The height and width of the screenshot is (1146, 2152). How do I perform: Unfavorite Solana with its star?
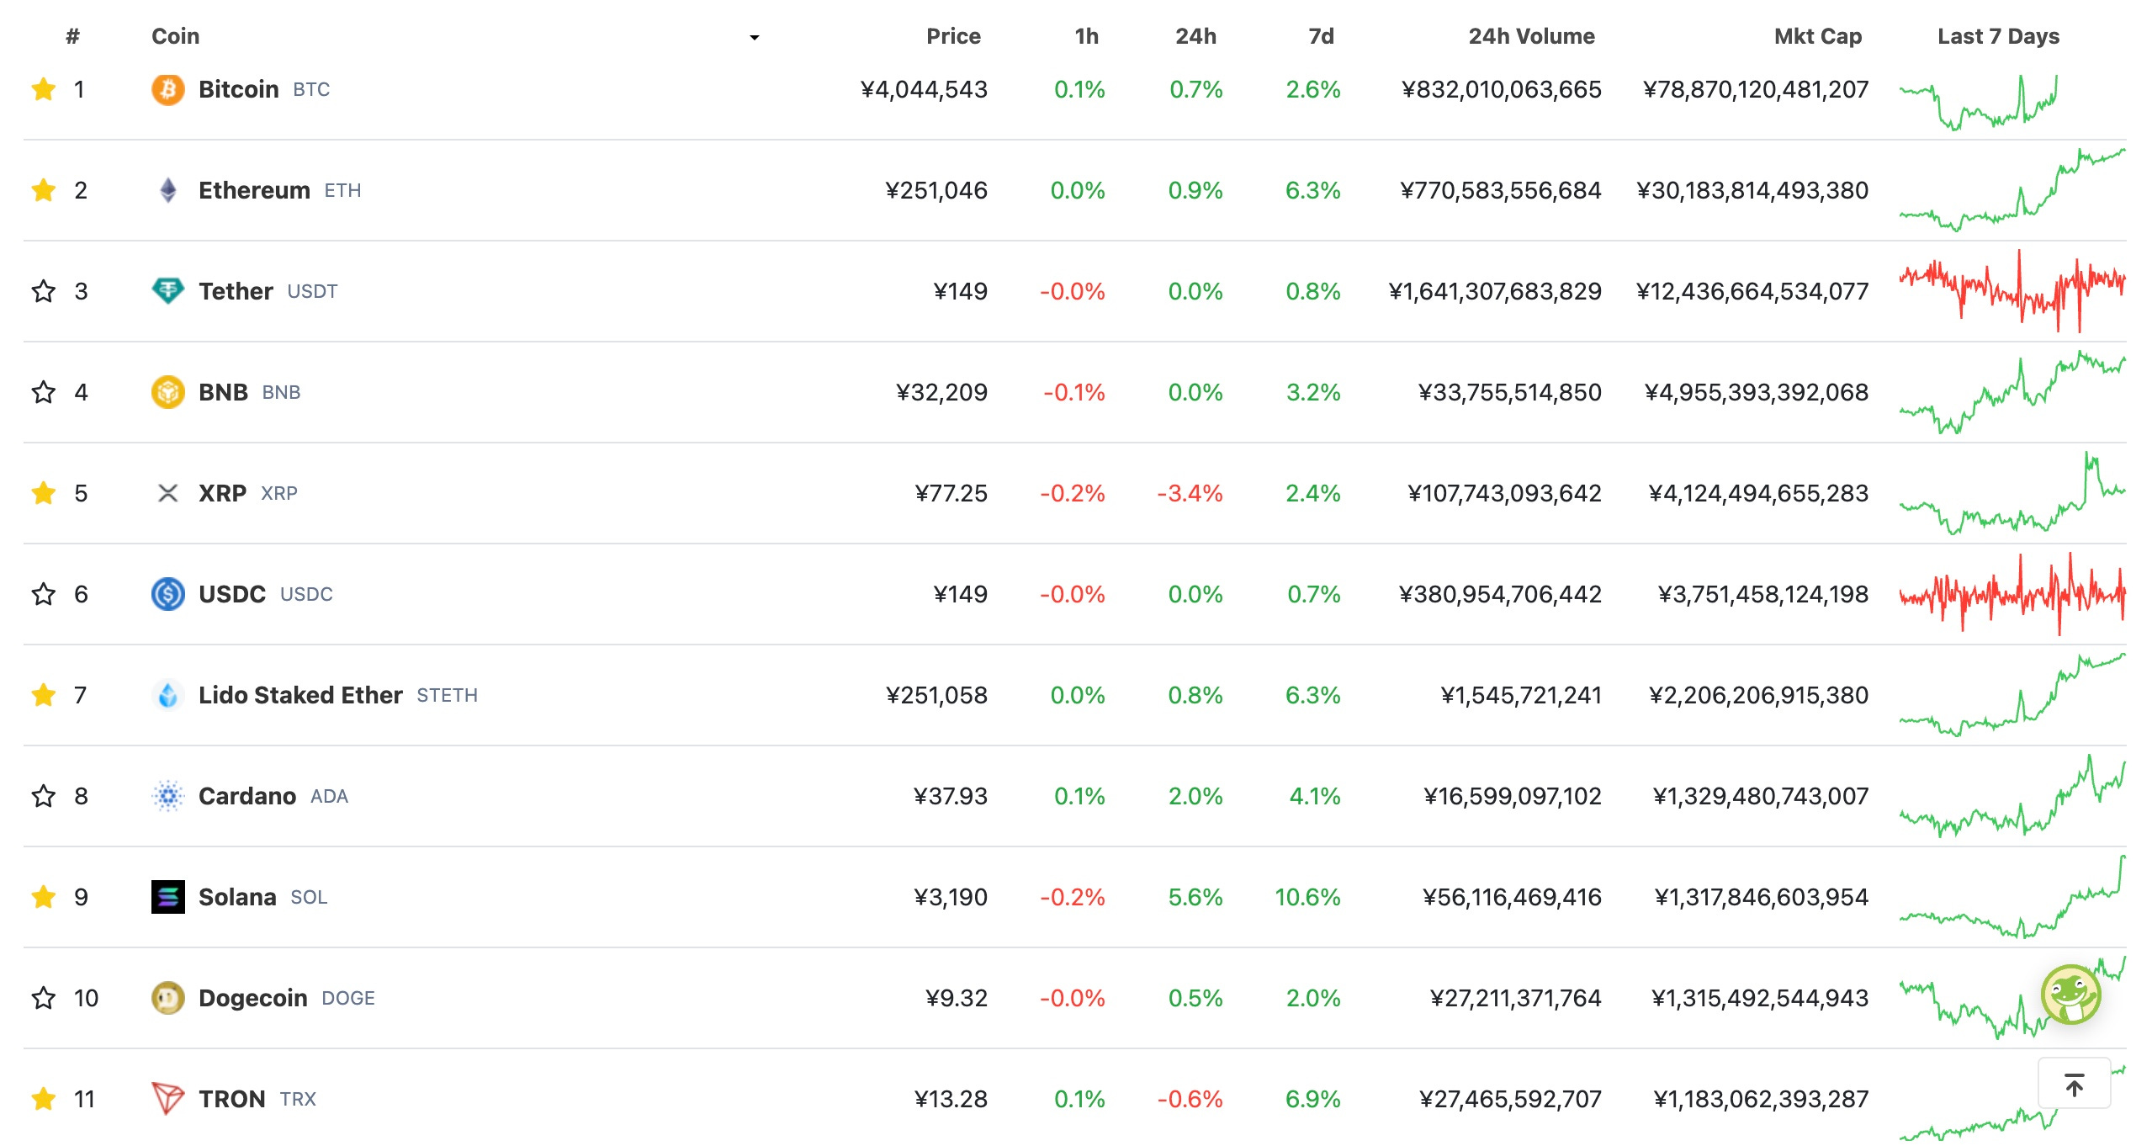click(44, 897)
